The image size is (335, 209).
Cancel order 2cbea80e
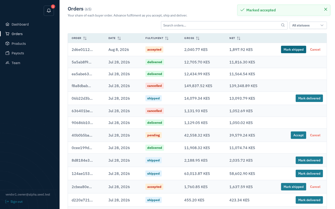(x=315, y=187)
